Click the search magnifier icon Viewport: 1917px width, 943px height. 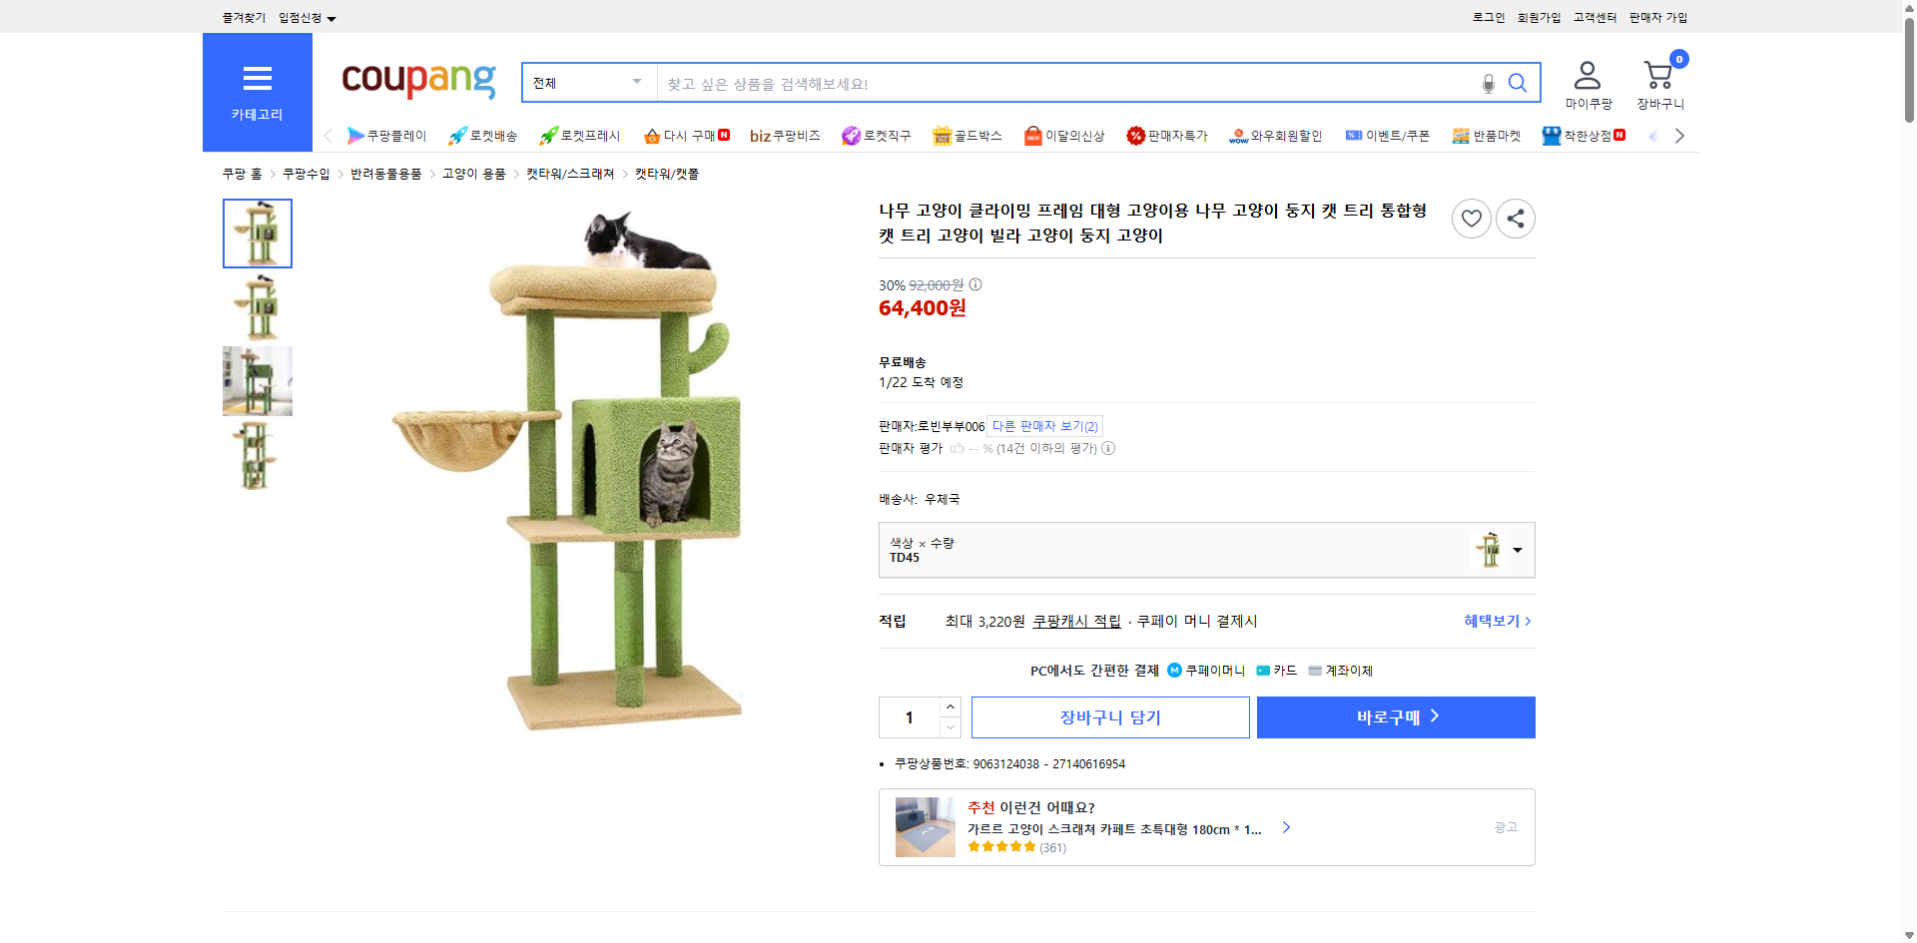(1518, 83)
